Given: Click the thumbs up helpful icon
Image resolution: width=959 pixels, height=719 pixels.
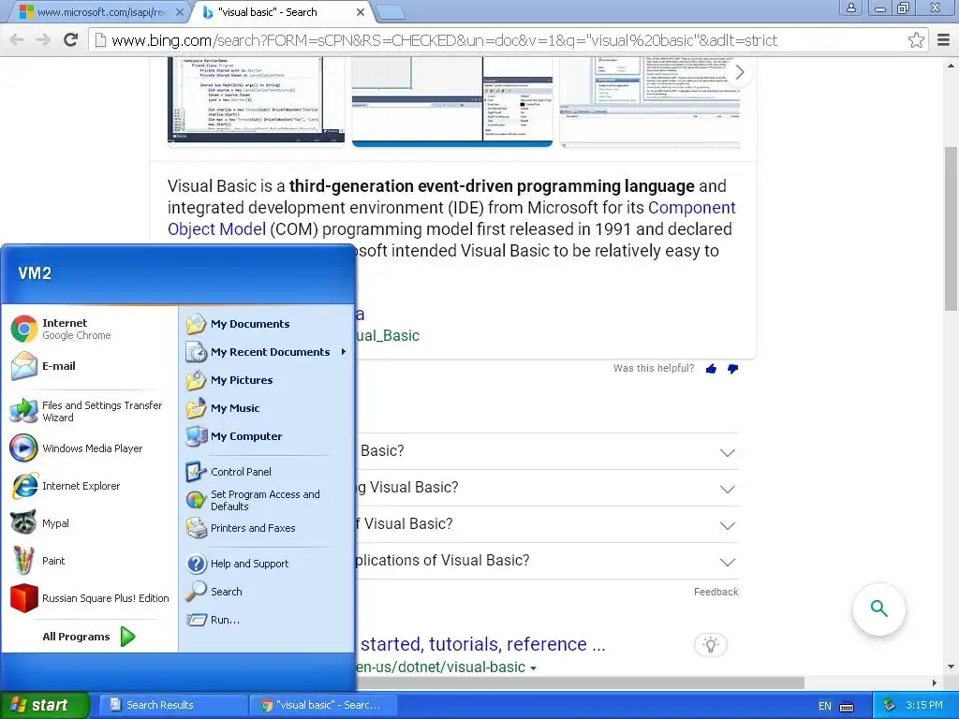Looking at the screenshot, I should (x=711, y=369).
